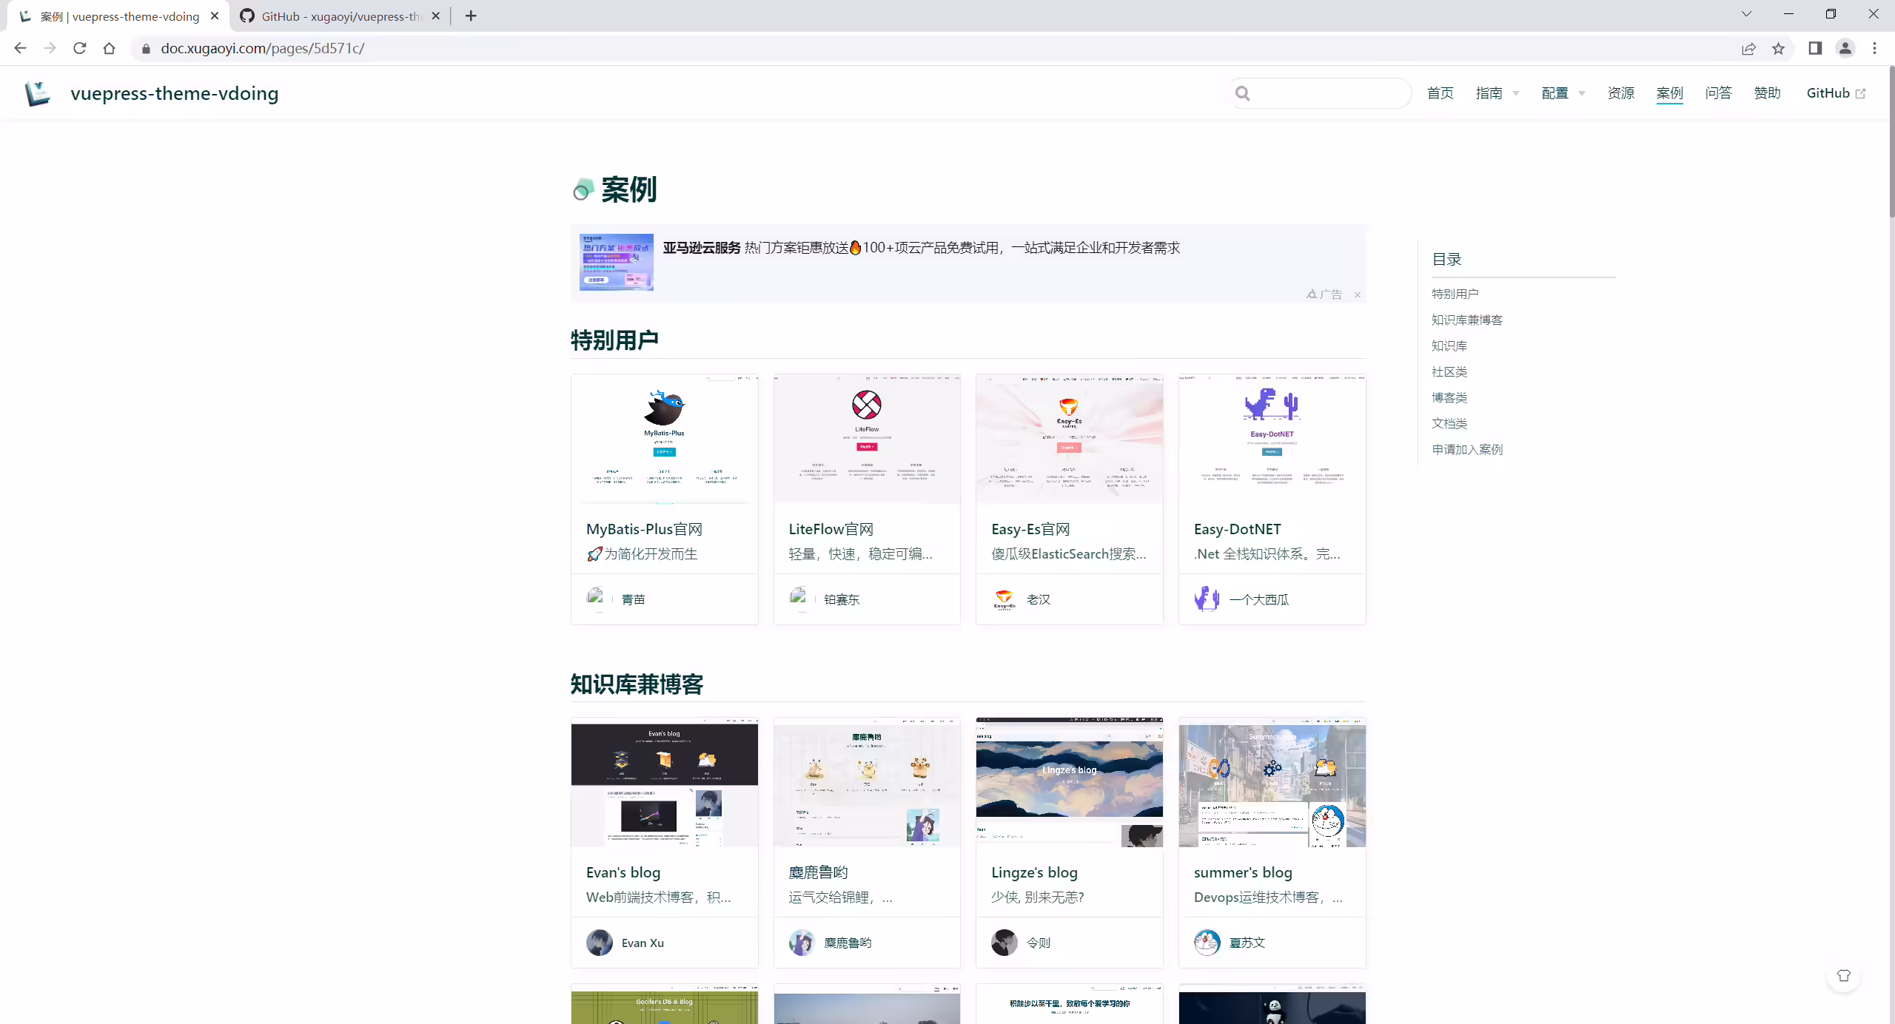1895x1024 pixels.
Task: Jump to 申请加入案例 in the table of contents
Action: (1467, 449)
